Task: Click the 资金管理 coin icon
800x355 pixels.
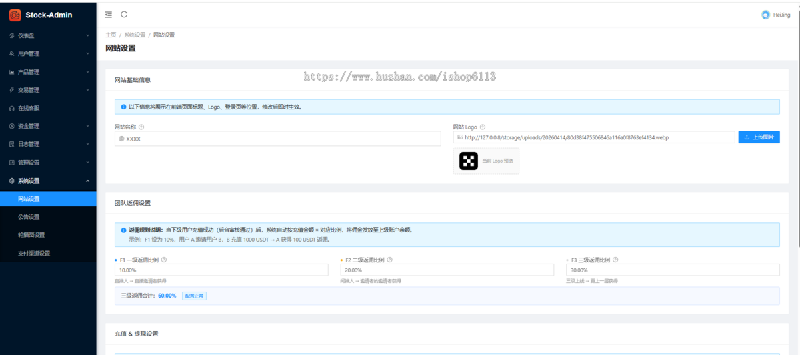Action: point(12,126)
